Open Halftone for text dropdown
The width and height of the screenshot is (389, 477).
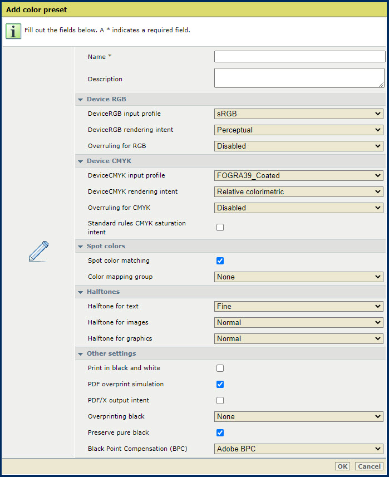click(299, 307)
